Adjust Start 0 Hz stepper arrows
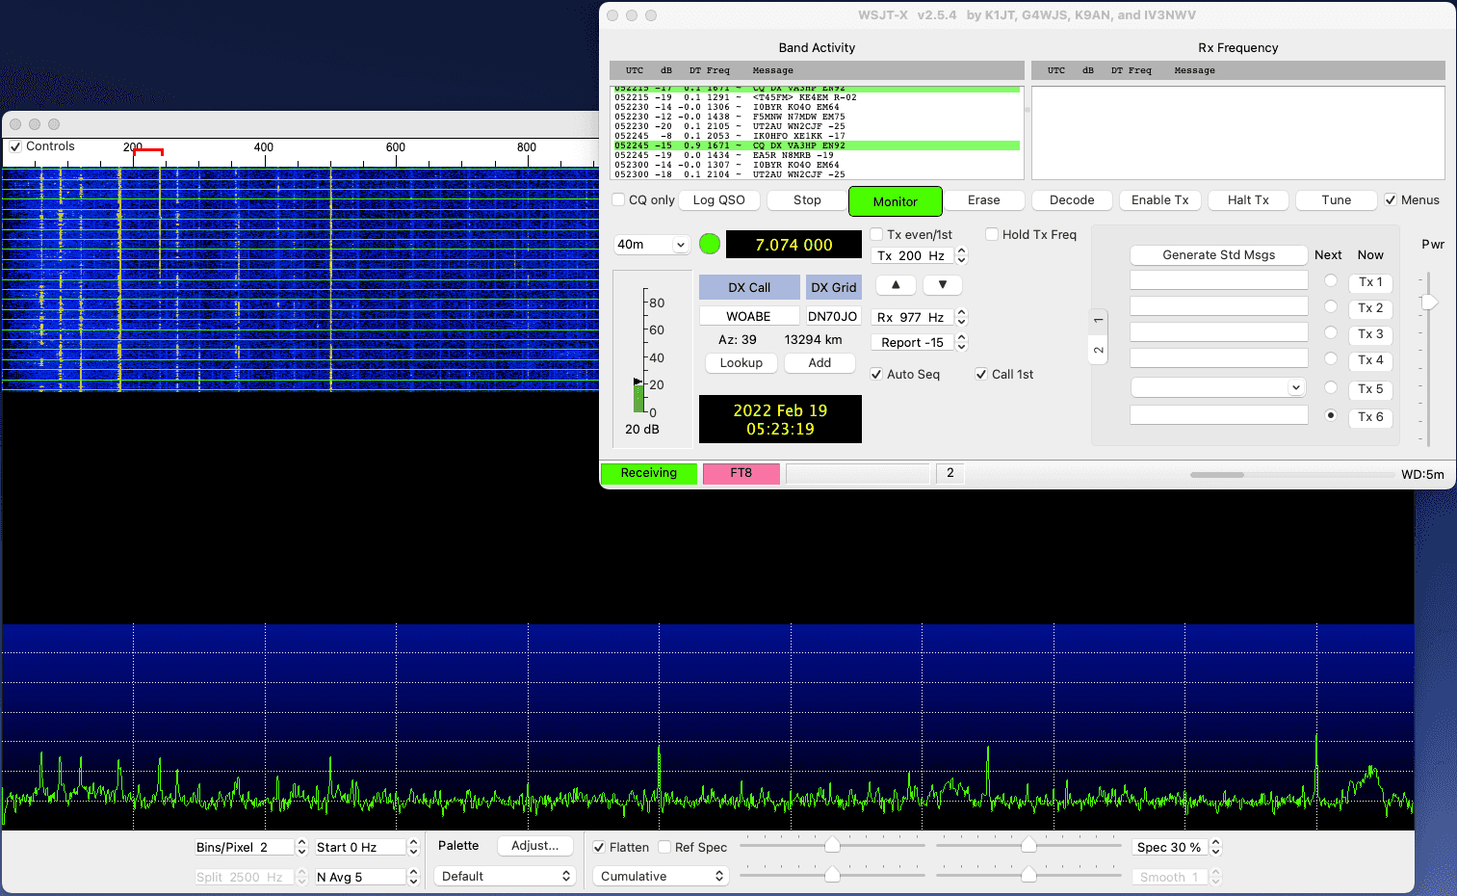The width and height of the screenshot is (1457, 896). 413,847
